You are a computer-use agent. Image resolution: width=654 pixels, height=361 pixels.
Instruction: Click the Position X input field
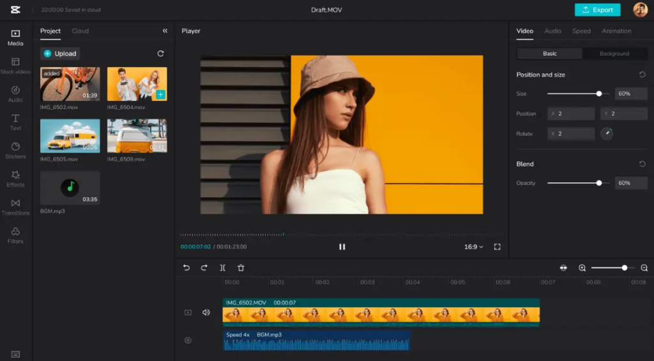(x=571, y=114)
